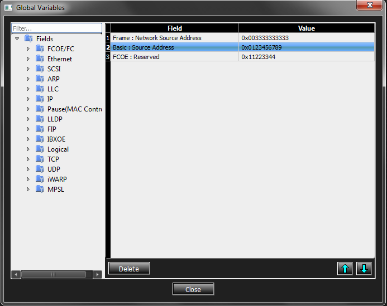Expand the FIP tree node
This screenshot has height=306, width=387.
coord(28,129)
